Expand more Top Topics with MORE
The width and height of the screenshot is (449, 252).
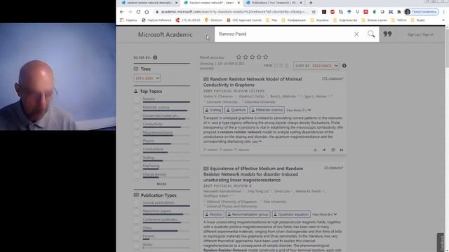[x=161, y=184]
